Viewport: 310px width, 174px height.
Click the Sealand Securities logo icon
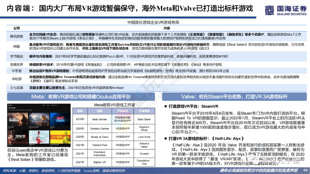click(x=269, y=10)
